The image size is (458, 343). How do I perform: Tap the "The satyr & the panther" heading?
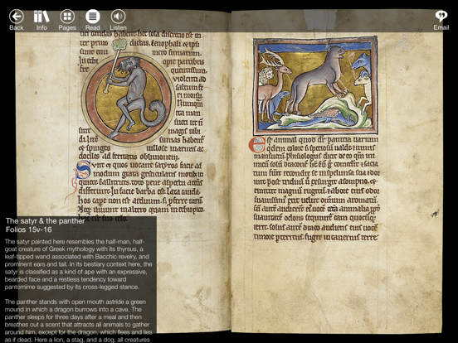[x=46, y=221]
